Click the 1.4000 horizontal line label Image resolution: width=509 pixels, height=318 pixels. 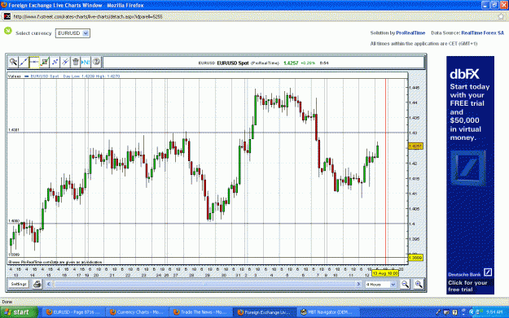click(x=14, y=220)
